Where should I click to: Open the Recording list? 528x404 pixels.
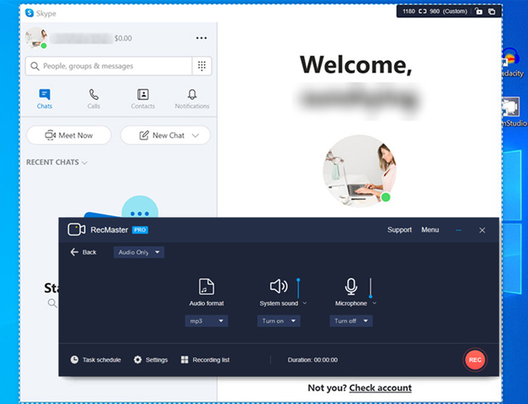point(205,360)
